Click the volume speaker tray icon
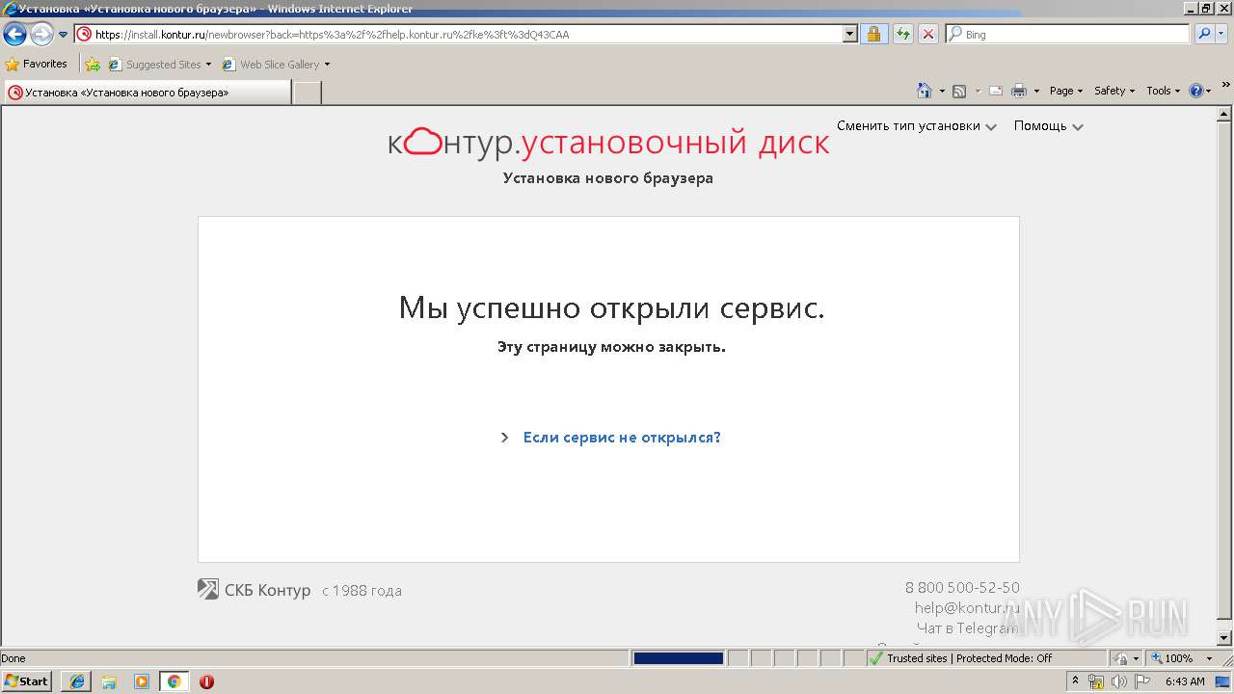 click(1118, 681)
